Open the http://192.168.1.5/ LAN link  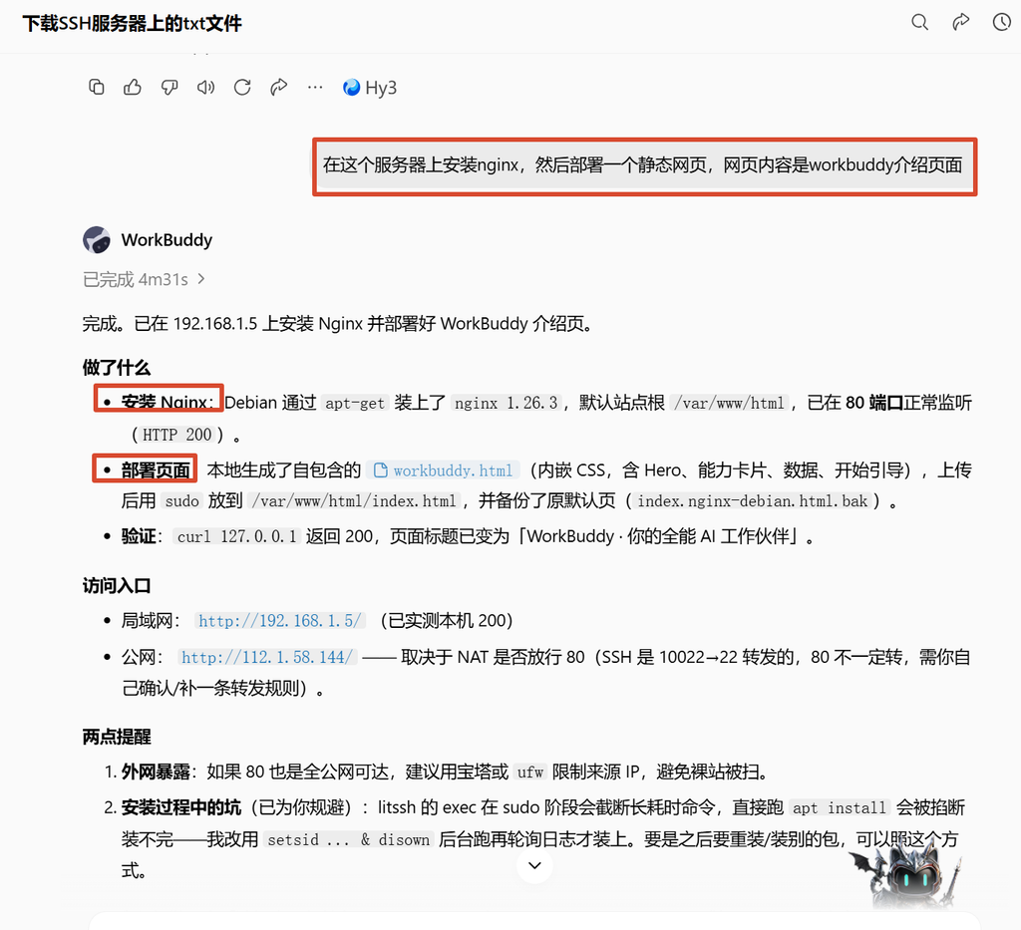[x=279, y=621]
